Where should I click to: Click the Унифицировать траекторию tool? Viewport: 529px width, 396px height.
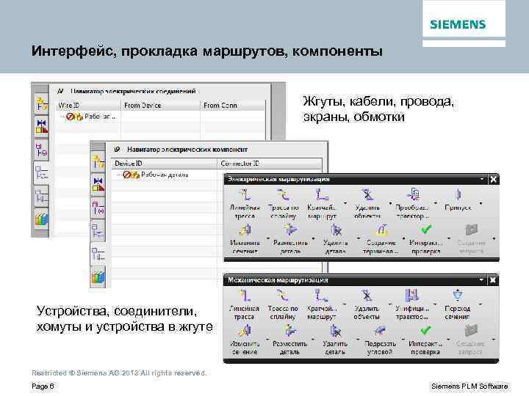coord(412,305)
